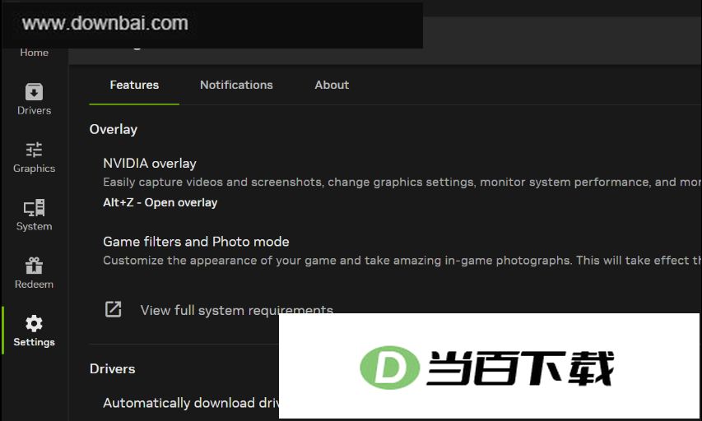Select the Drivers section heading in settings
Screen dimensions: 702x421
(x=113, y=368)
